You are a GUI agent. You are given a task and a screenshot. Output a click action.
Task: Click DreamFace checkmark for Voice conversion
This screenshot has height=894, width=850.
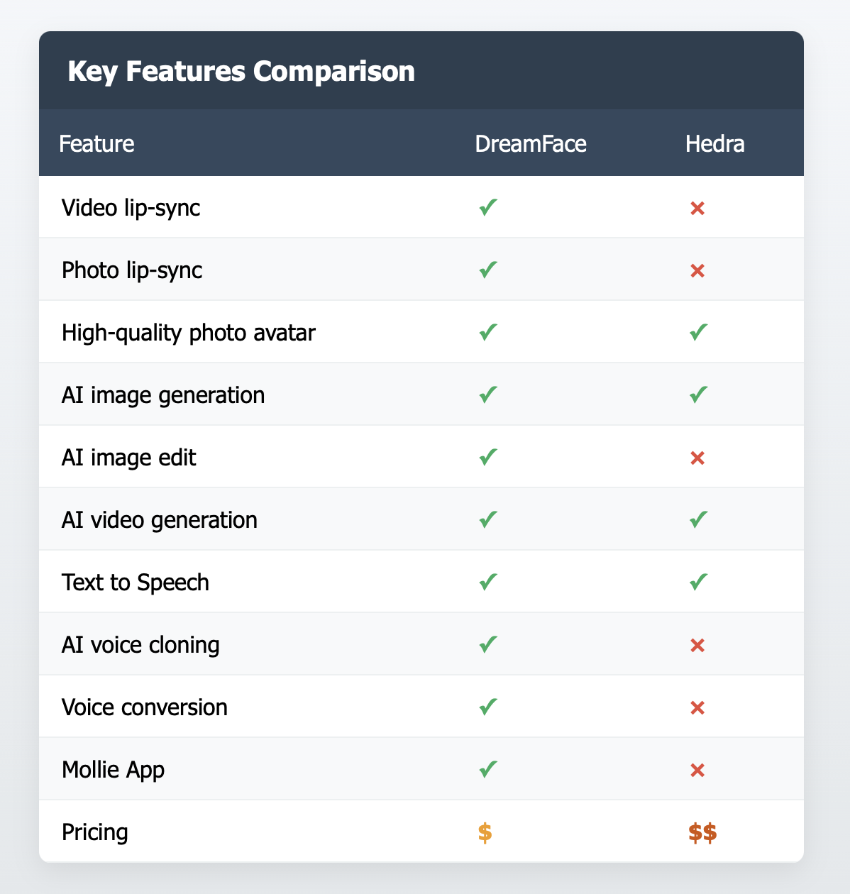click(487, 707)
